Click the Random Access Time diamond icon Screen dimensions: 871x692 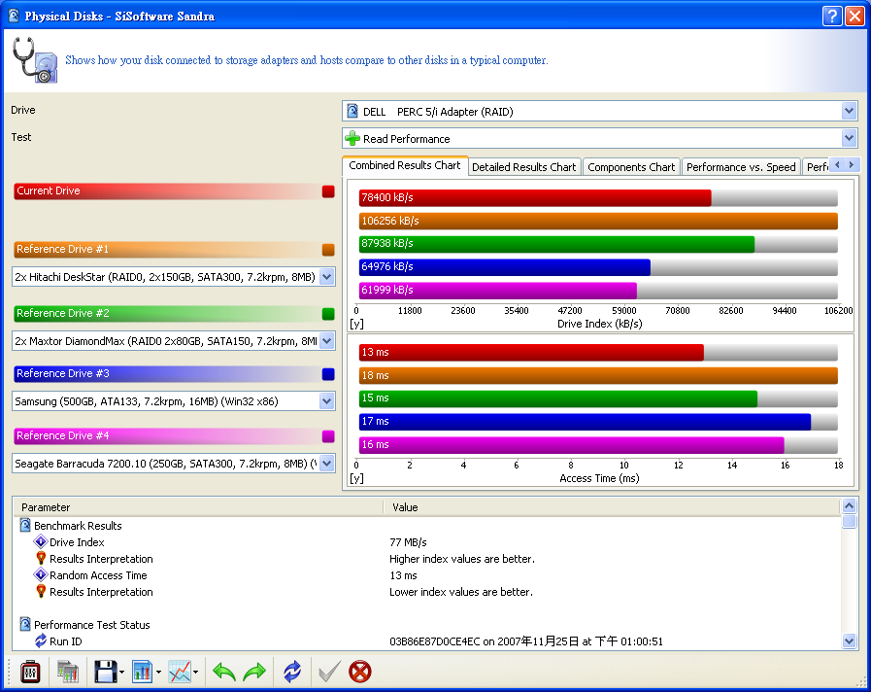41,574
